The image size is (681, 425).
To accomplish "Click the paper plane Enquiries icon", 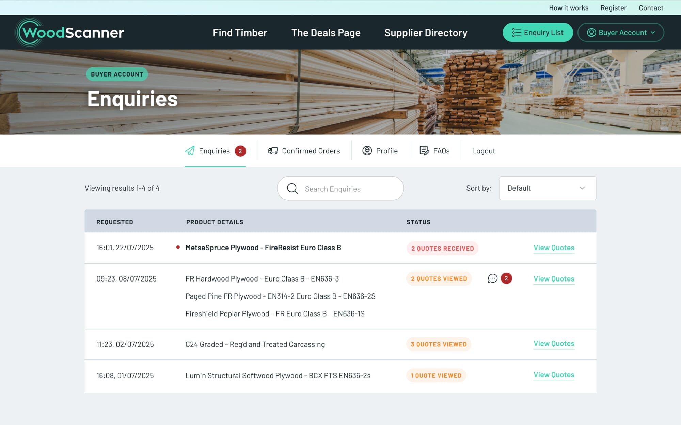I will tap(190, 151).
